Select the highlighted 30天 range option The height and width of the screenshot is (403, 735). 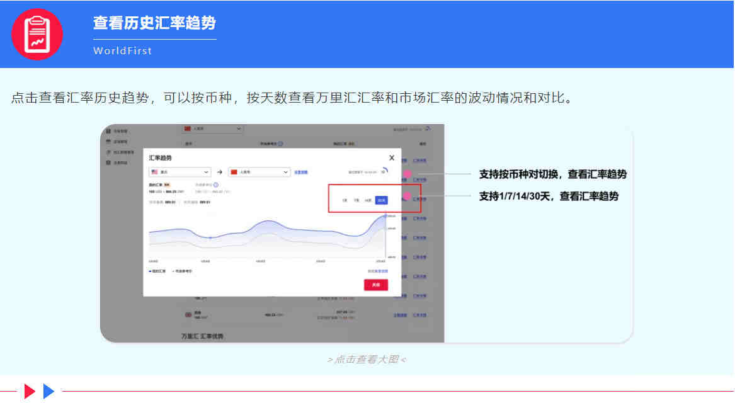[382, 201]
